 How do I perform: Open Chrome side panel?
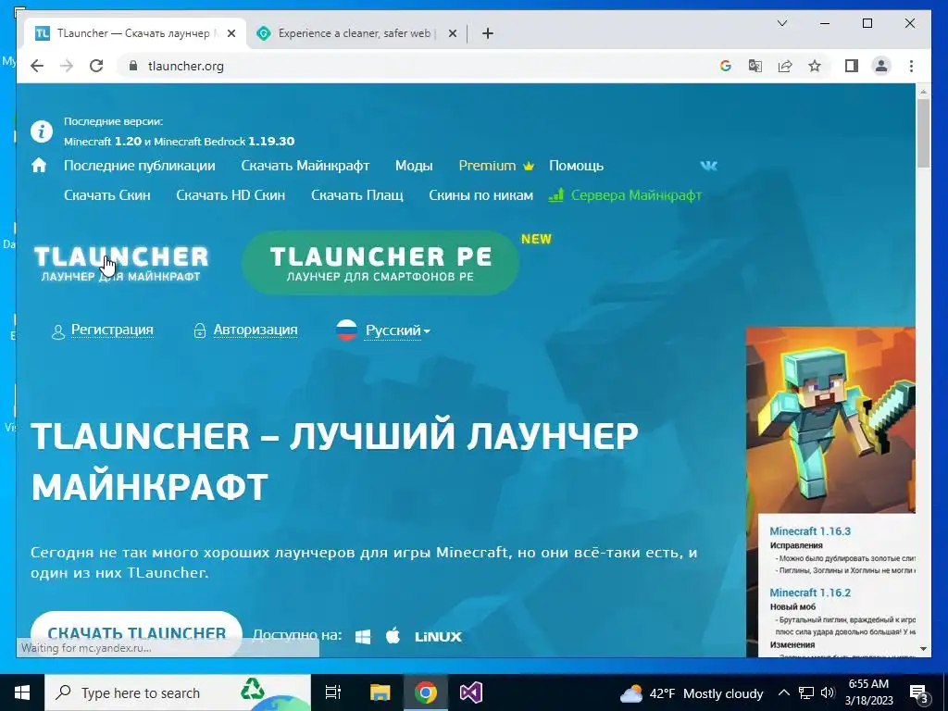[x=852, y=66]
